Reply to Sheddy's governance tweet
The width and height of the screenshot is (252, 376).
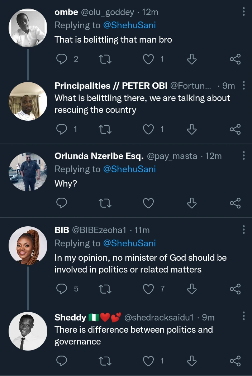[62, 360]
